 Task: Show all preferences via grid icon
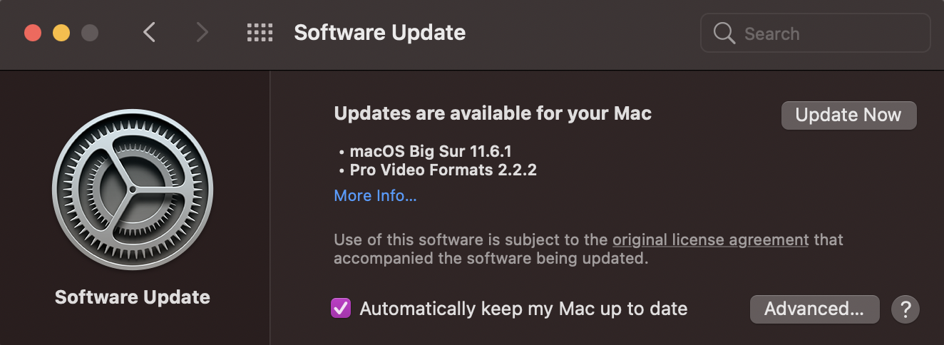point(260,33)
